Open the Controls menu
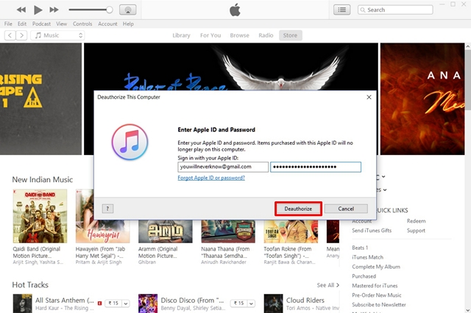Viewport: 471px width, 313px height. click(x=82, y=24)
